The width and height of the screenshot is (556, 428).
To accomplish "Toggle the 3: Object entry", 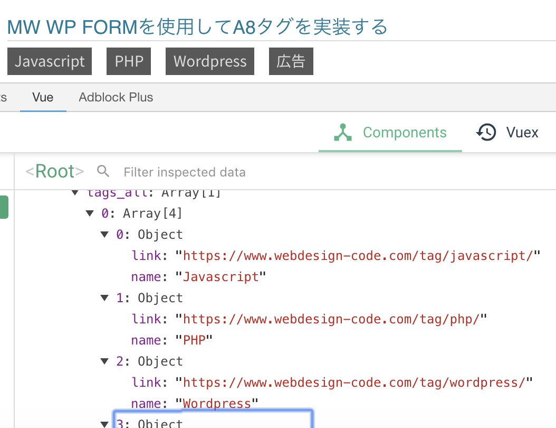I will [104, 423].
